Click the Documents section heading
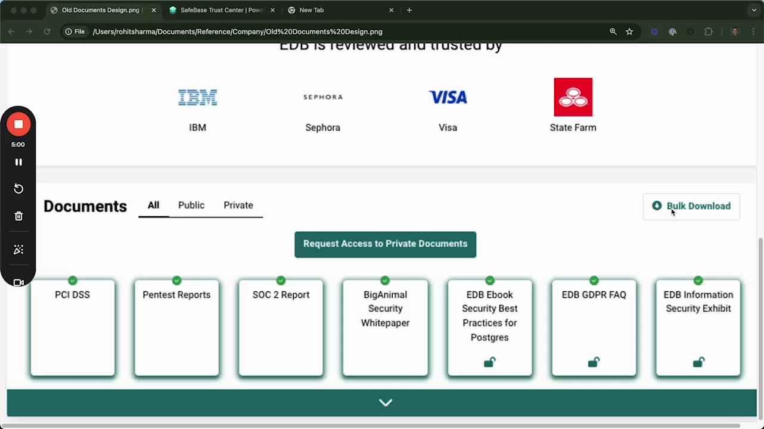The image size is (764, 429). click(85, 206)
